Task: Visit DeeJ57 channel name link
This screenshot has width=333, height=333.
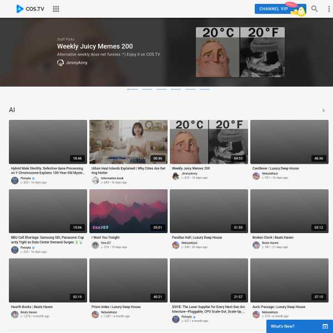Action: pos(106,243)
